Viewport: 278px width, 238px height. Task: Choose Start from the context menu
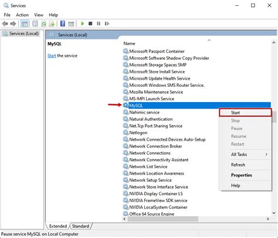tap(245, 113)
